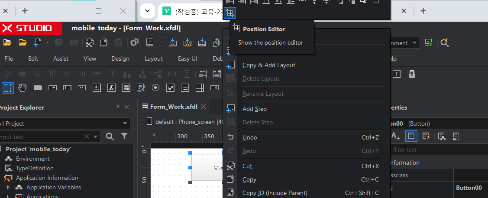Open the Design menu

[120, 58]
